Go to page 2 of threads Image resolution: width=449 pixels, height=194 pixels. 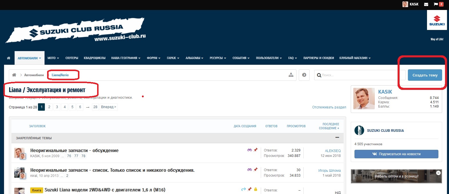coord(49,107)
